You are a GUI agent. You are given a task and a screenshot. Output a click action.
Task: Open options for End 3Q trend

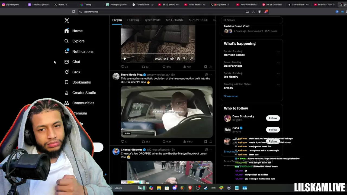278,84
